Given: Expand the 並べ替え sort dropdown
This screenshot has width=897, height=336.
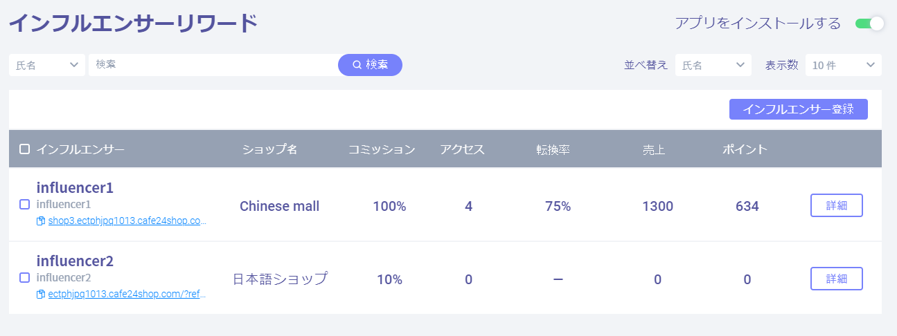Looking at the screenshot, I should click(x=713, y=65).
